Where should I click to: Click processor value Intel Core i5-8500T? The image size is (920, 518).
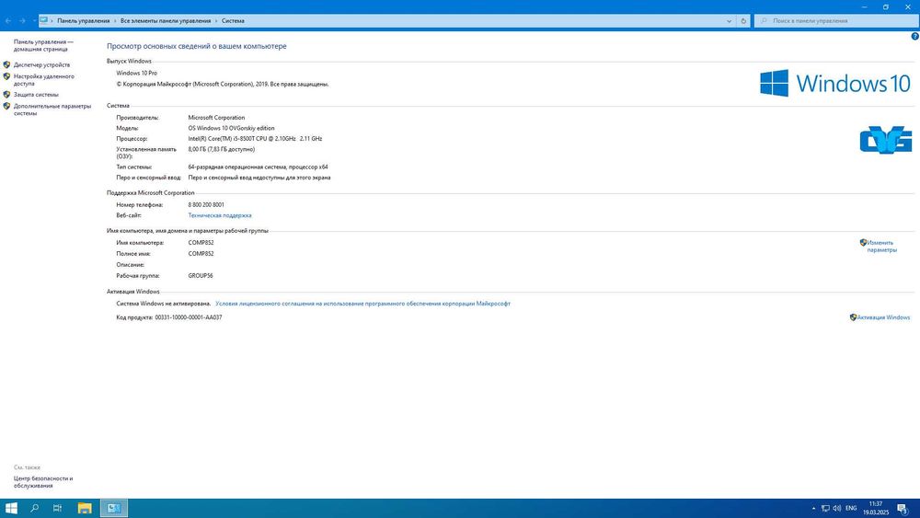click(255, 139)
